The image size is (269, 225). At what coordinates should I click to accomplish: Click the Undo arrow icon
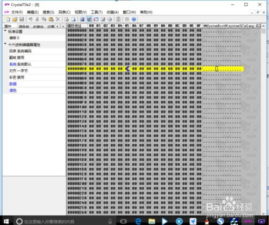[x=30, y=19]
